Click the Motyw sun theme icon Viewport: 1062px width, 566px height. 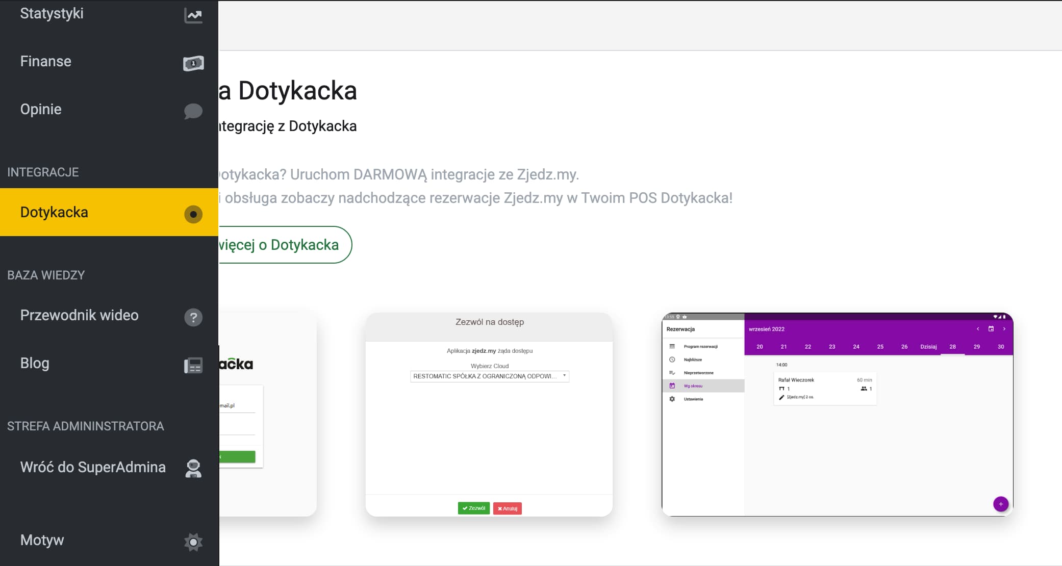193,542
